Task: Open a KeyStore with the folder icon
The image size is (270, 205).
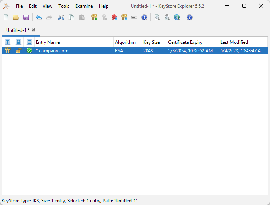Action: 16,17
